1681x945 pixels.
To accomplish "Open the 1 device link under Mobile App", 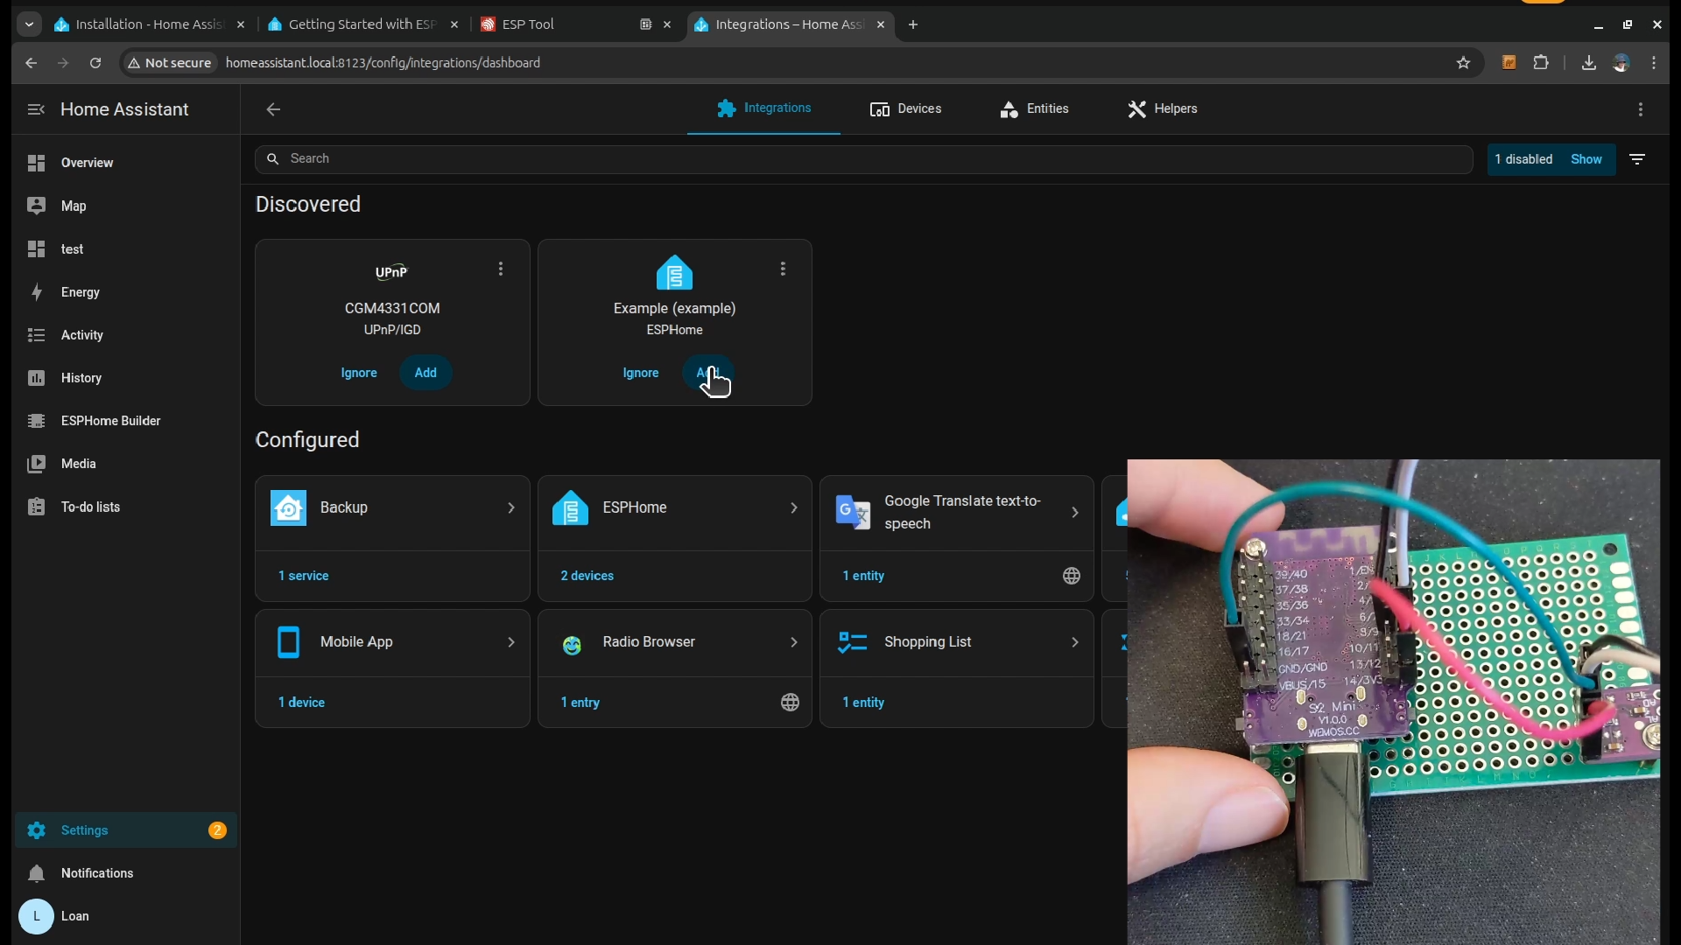I will click(301, 703).
